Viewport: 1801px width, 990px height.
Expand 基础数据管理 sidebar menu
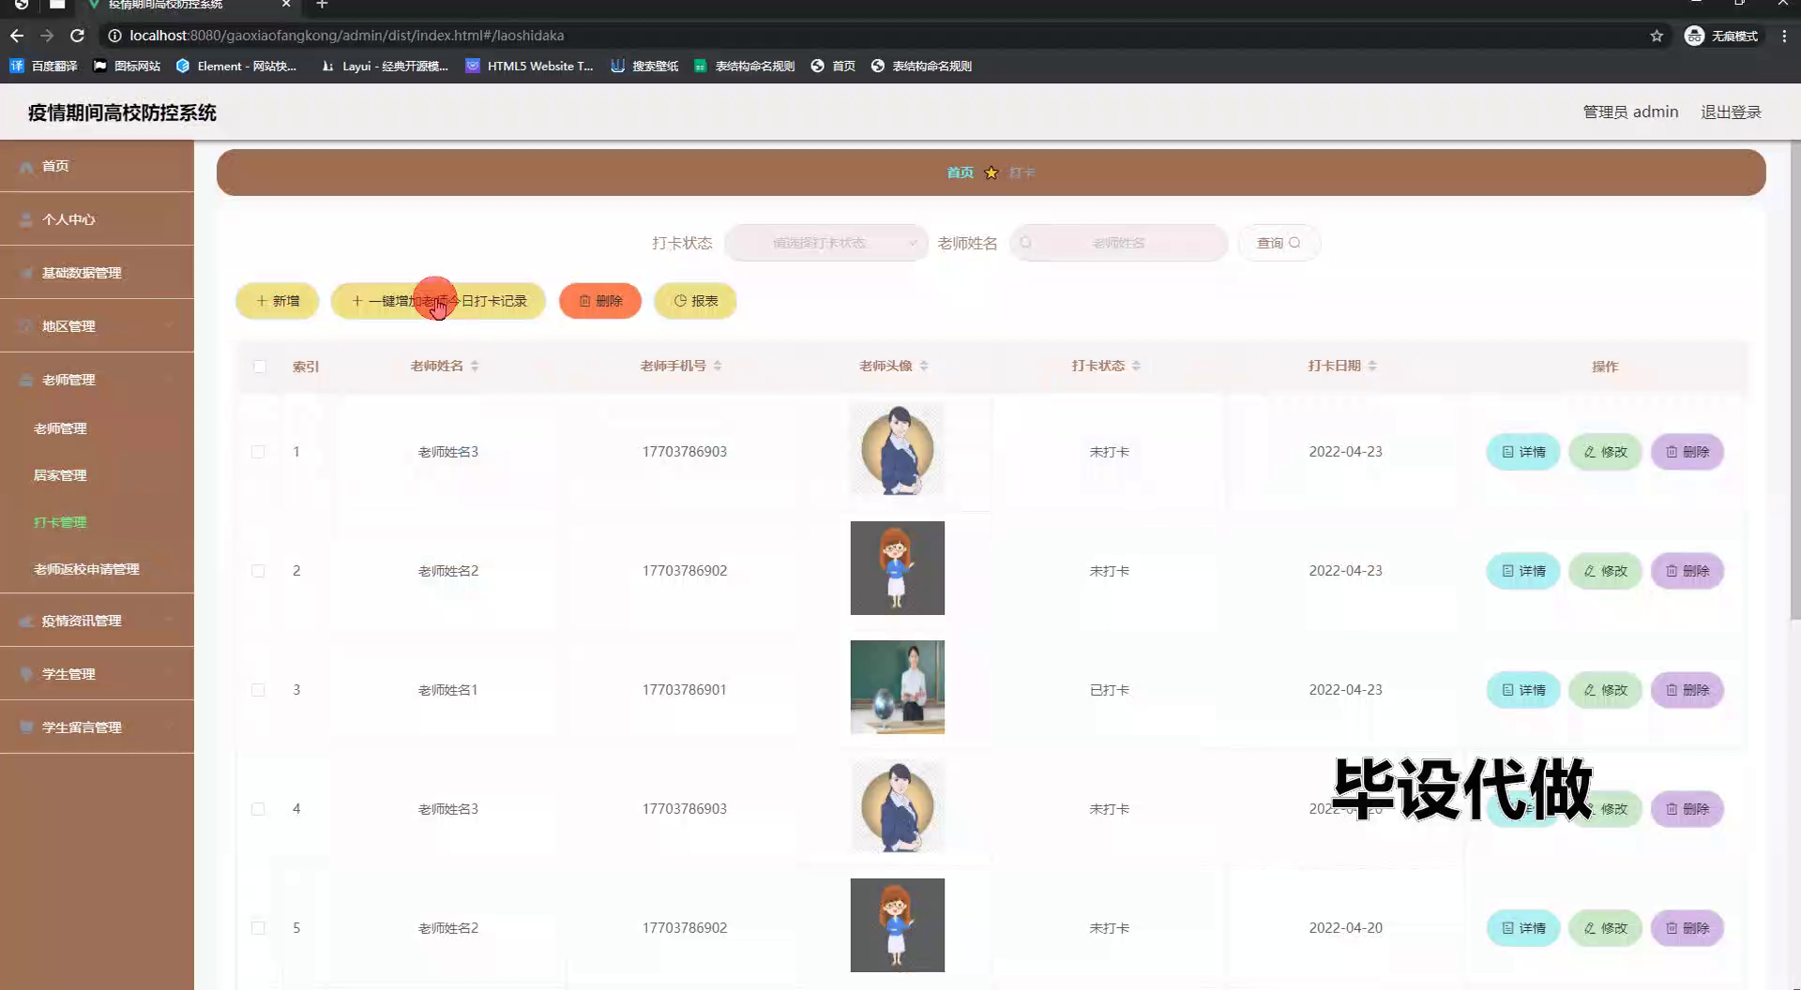[97, 273]
